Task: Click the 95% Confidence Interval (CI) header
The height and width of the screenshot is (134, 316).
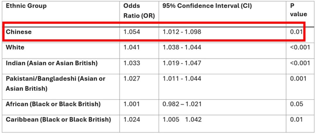Action: tap(207, 6)
